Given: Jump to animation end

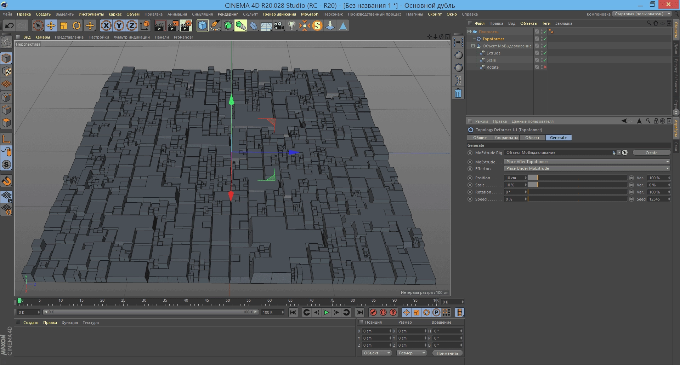Looking at the screenshot, I should click(x=360, y=312).
